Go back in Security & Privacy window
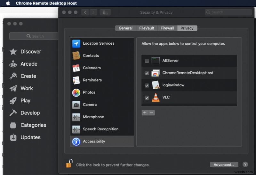Image resolution: width=256 pixels, height=175 pixels. pyautogui.click(x=85, y=12)
